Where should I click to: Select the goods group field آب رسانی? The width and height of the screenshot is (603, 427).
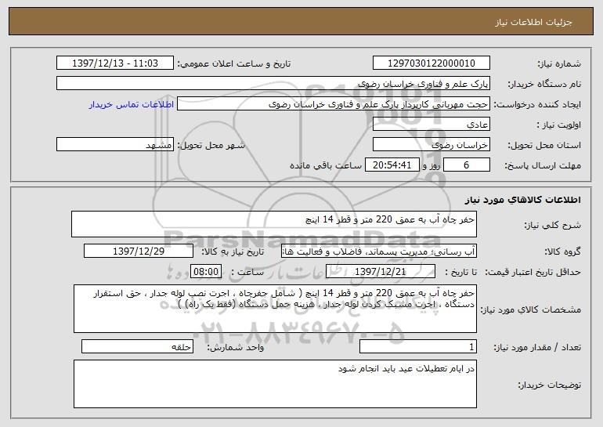379,251
